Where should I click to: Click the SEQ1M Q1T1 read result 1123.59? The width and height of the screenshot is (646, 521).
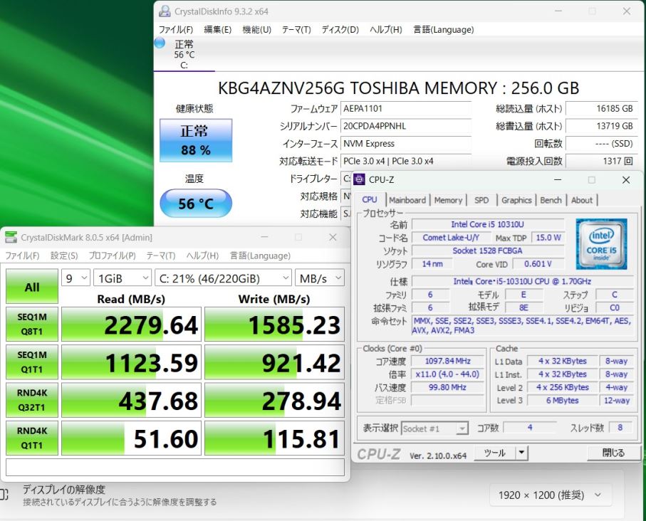point(132,362)
